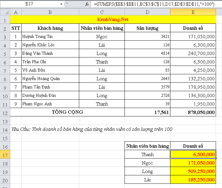Click 'Nhân viên bán hàng' header in row 16
222x188 pixels.
147,146
